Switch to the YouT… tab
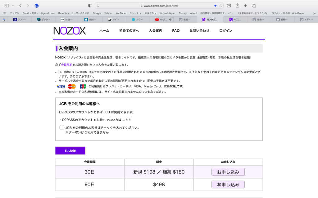318x198 pixels. pos(161,19)
